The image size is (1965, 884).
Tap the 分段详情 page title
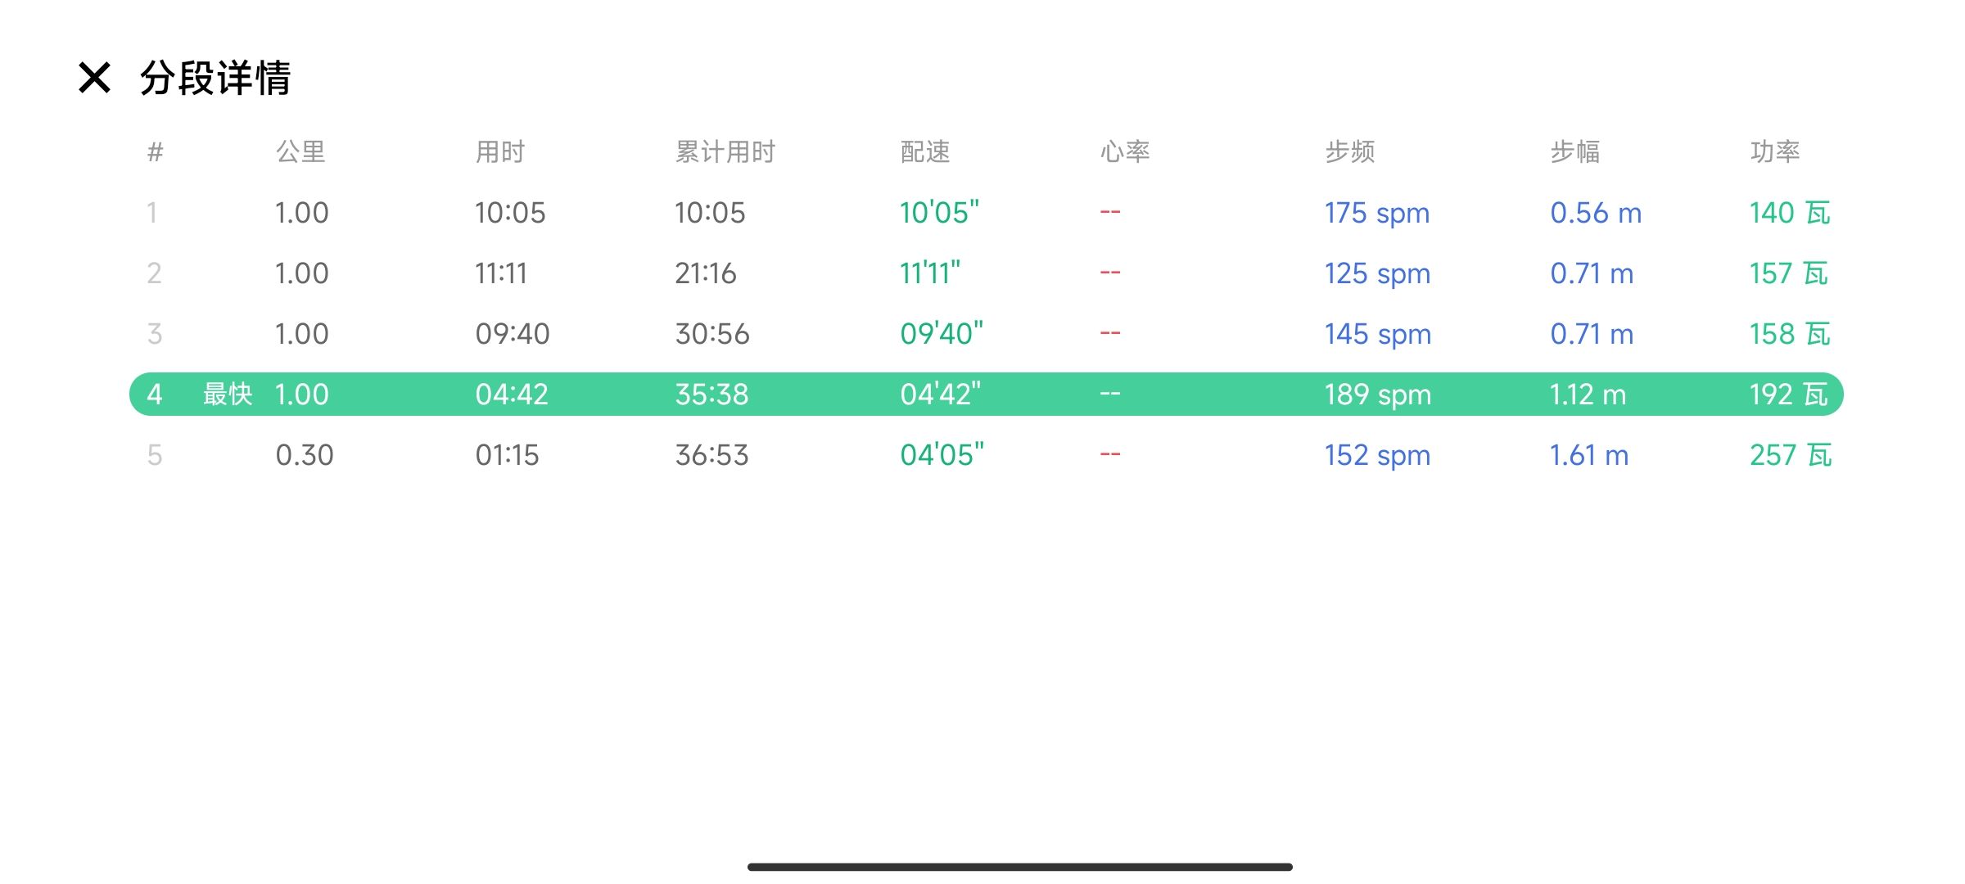[215, 79]
